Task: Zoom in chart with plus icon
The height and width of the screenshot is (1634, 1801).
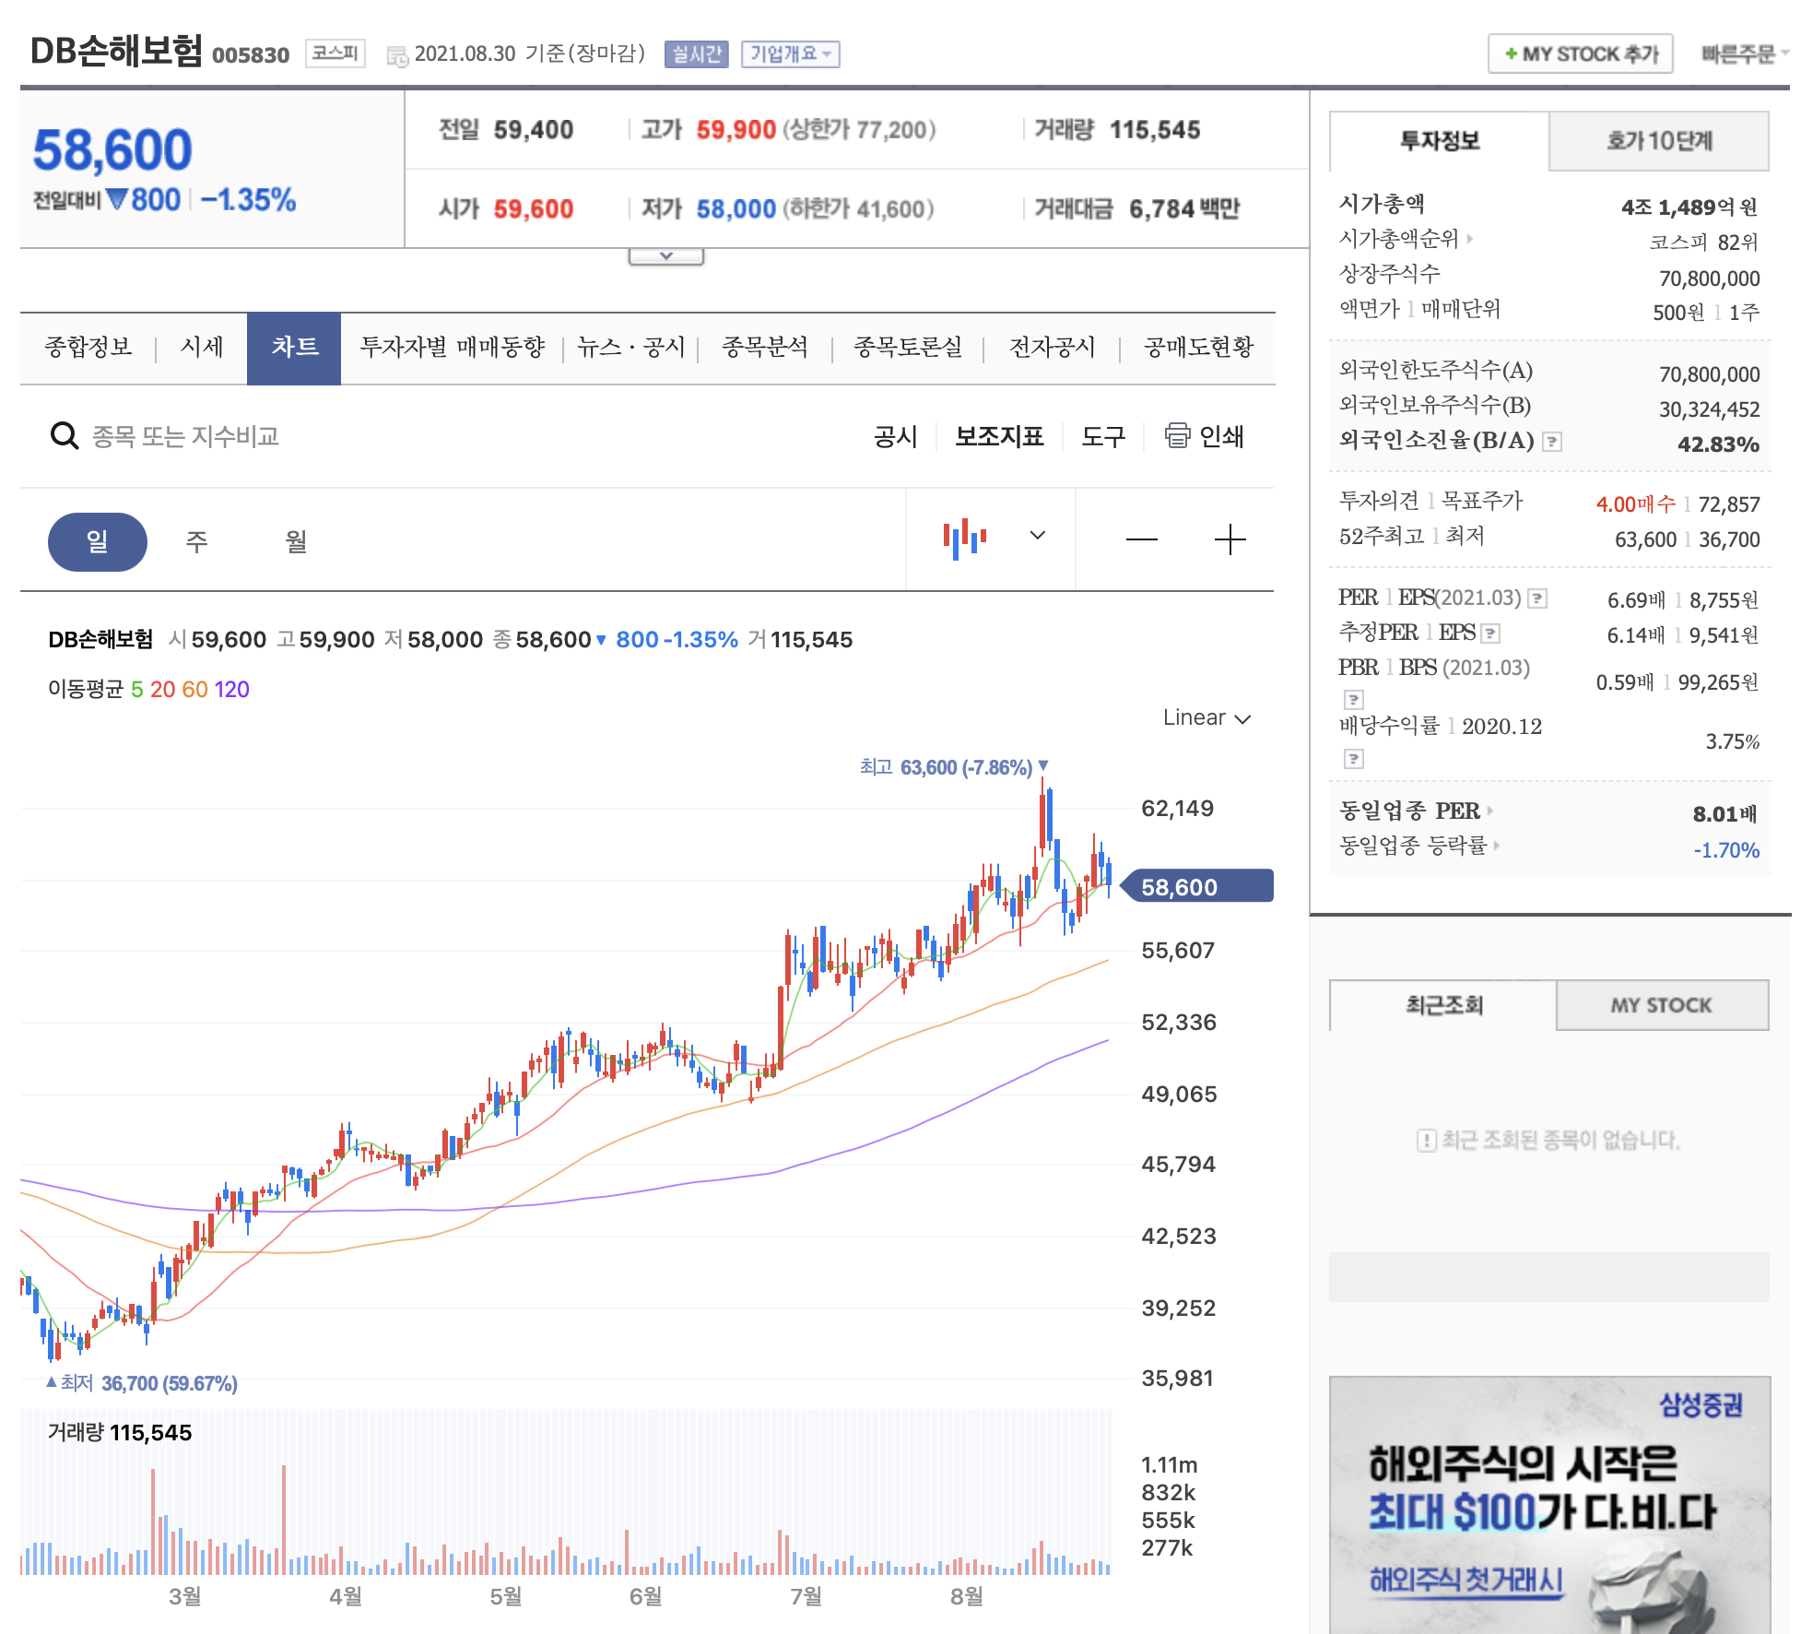Action: 1230,539
